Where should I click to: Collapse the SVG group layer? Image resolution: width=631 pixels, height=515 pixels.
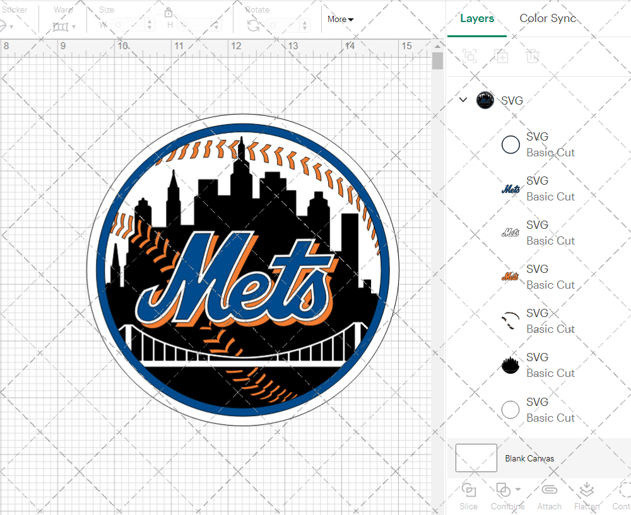click(463, 100)
